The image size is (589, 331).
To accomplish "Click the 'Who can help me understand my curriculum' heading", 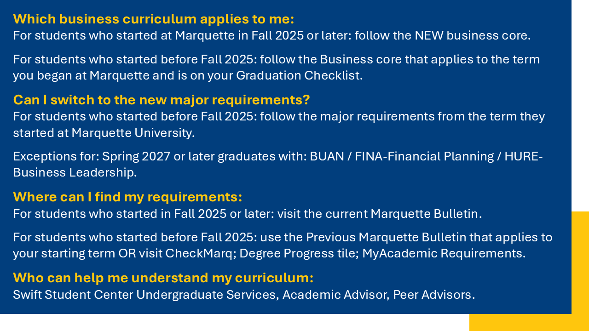I will point(163,278).
